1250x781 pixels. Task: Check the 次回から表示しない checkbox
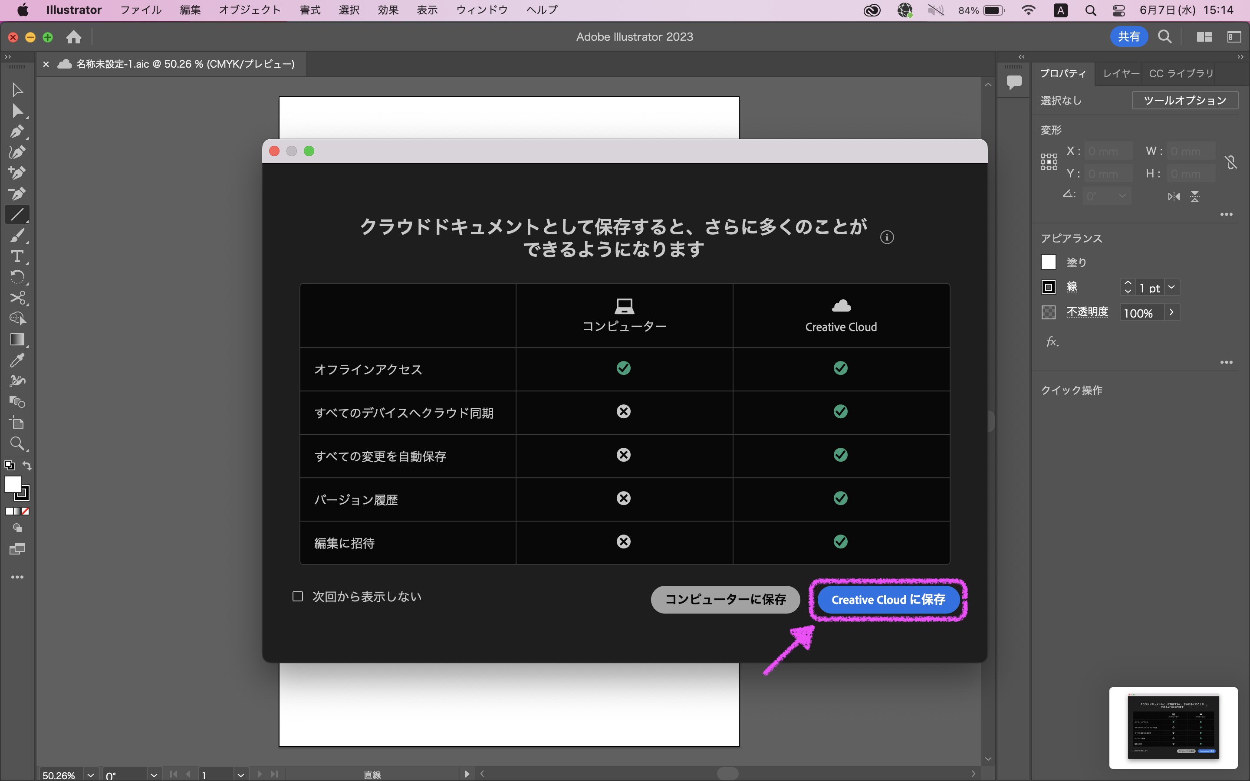pos(297,597)
